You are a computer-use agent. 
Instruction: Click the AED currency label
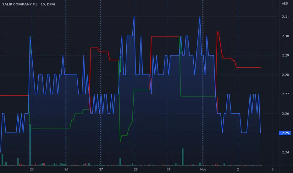pyautogui.click(x=285, y=3)
